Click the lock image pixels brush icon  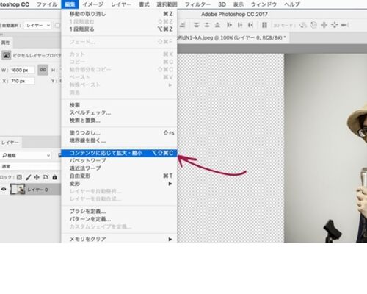pyautogui.click(x=29, y=177)
